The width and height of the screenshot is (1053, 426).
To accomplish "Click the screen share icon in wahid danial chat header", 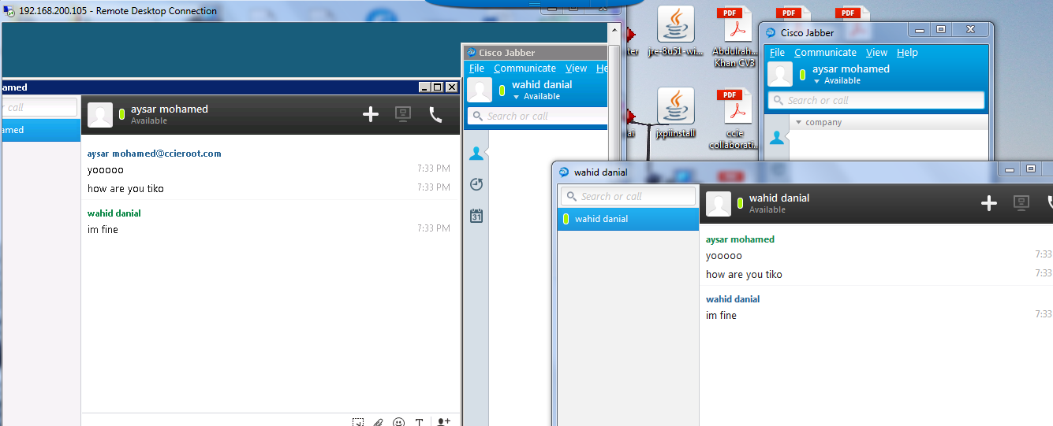I will click(1021, 204).
